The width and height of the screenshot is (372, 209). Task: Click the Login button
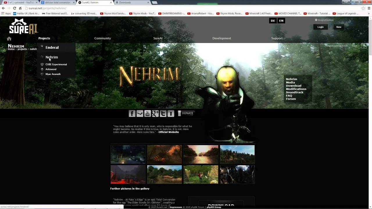click(321, 27)
